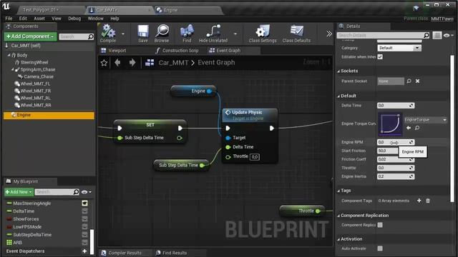Open Class Settings
This screenshot has height=257, width=458.
pos(263,34)
